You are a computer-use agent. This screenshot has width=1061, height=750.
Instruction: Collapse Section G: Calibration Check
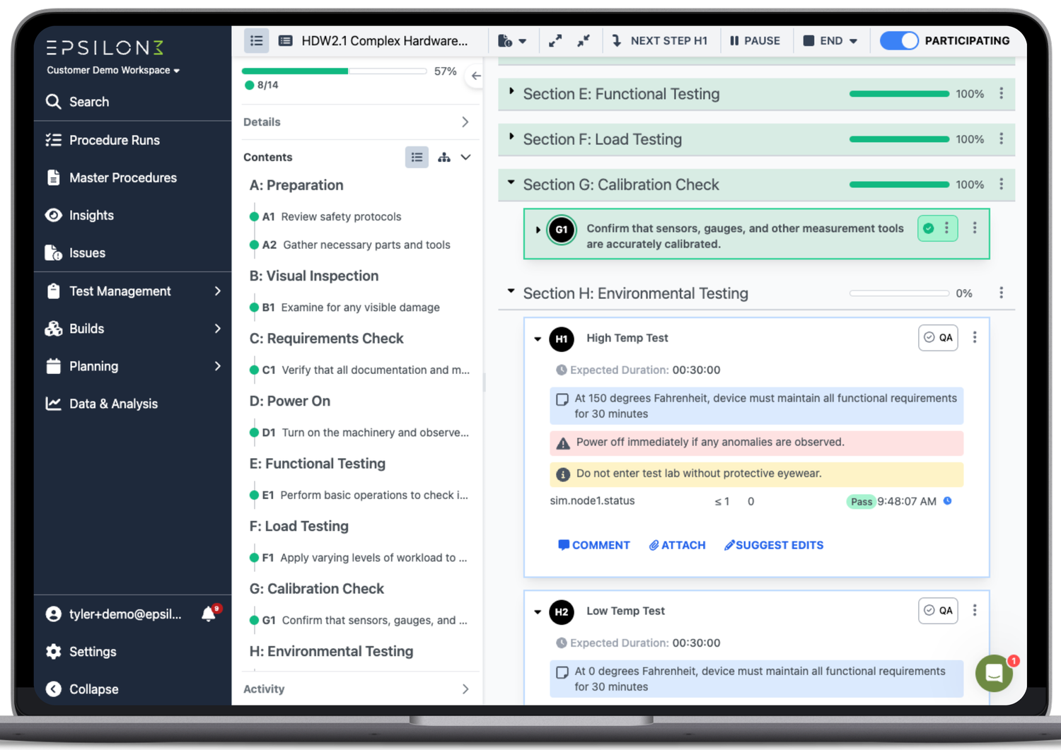tap(511, 184)
